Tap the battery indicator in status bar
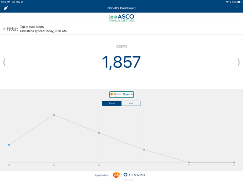 pos(239,2)
